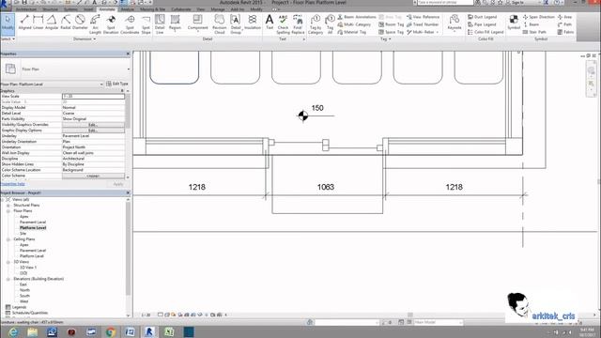Choose the Arc Length dimension tool
This screenshot has width=601, height=338.
point(95,24)
